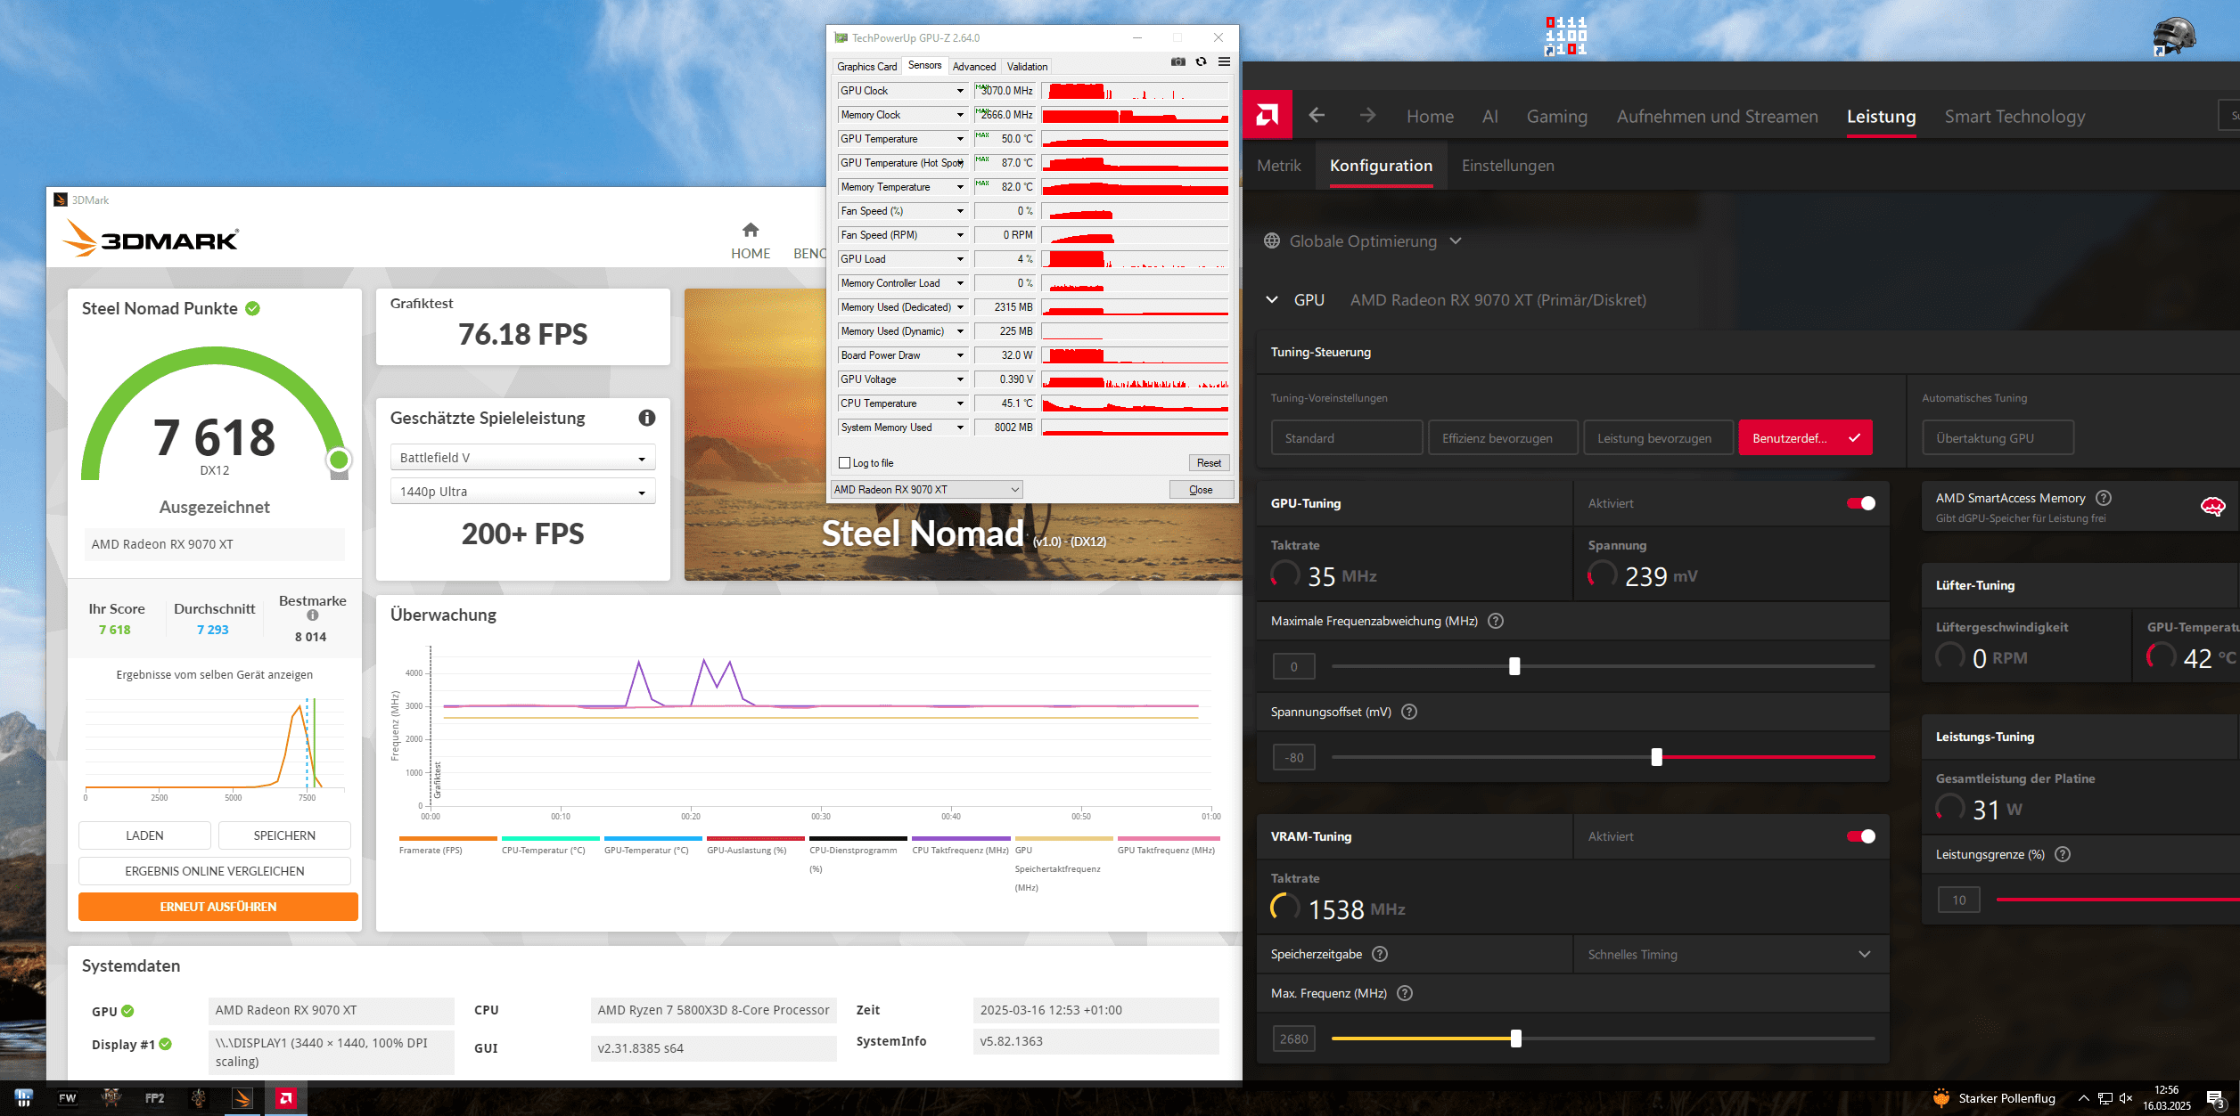Collapse the GPU section chevron
The width and height of the screenshot is (2240, 1116).
tap(1272, 300)
